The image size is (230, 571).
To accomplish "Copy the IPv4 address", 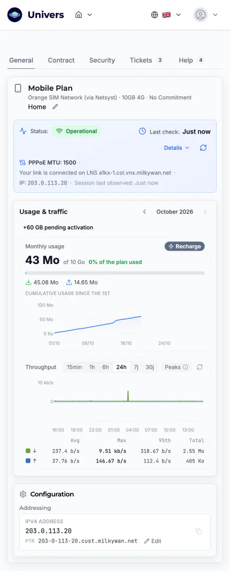I will [x=199, y=531].
